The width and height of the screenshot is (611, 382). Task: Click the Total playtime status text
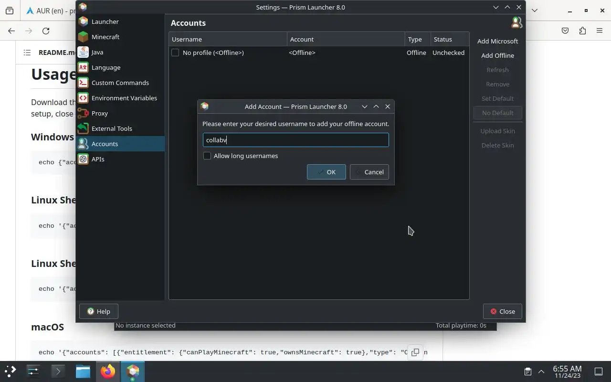click(461, 325)
